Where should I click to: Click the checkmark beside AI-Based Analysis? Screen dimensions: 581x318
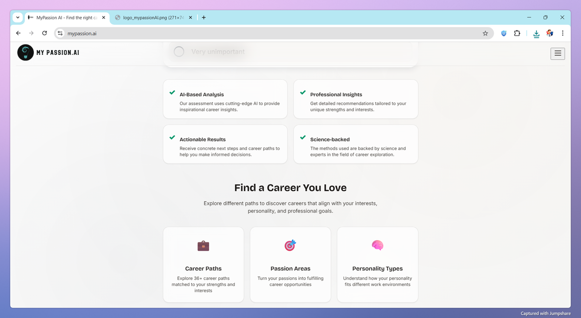tap(172, 91)
